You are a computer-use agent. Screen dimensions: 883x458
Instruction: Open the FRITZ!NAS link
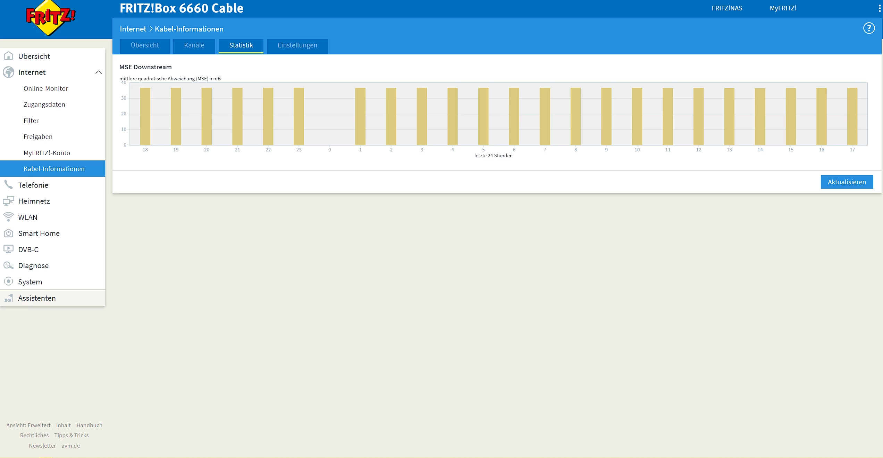[x=727, y=8]
